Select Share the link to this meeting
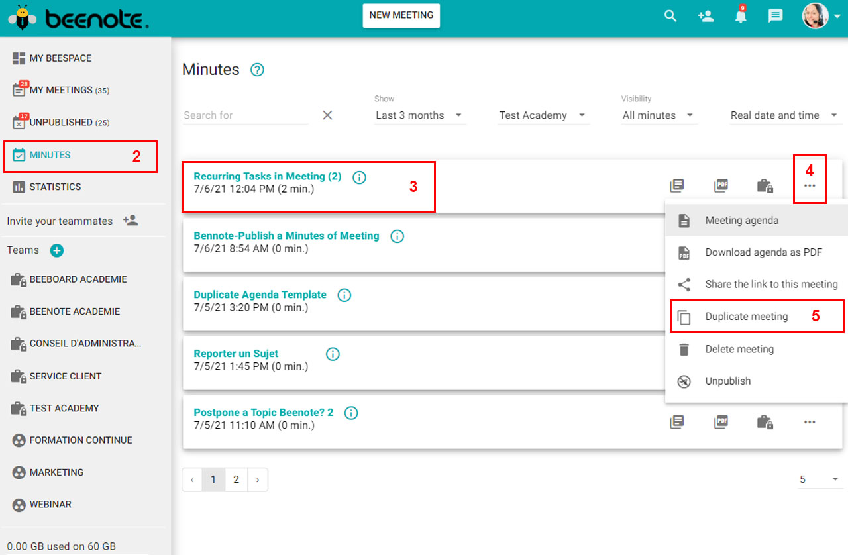This screenshot has height=555, width=848. click(757, 285)
